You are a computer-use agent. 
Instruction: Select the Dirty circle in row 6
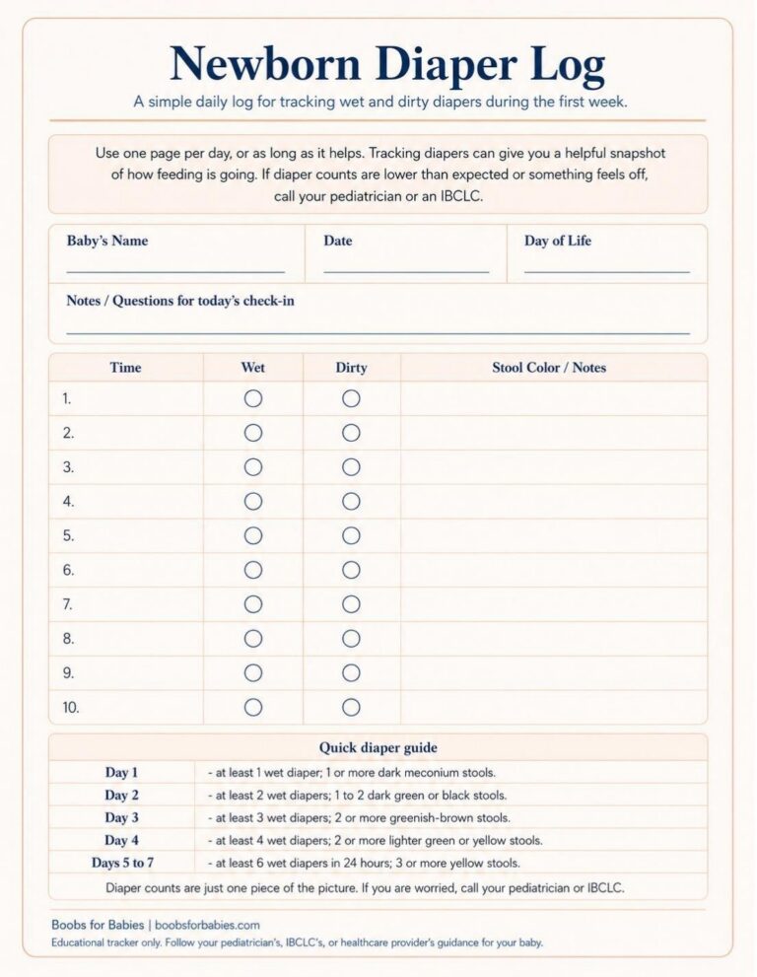pyautogui.click(x=352, y=570)
